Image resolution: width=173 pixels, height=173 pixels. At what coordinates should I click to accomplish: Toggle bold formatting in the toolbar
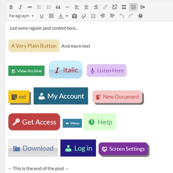point(11,7)
